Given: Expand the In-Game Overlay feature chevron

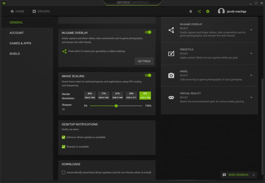Looking at the screenshot, I should coord(251,30).
